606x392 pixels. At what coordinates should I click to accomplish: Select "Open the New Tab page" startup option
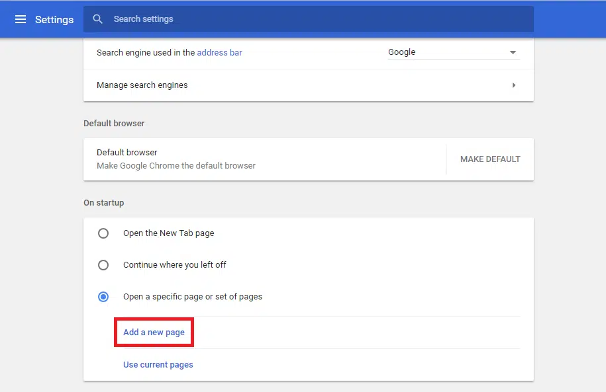click(103, 233)
